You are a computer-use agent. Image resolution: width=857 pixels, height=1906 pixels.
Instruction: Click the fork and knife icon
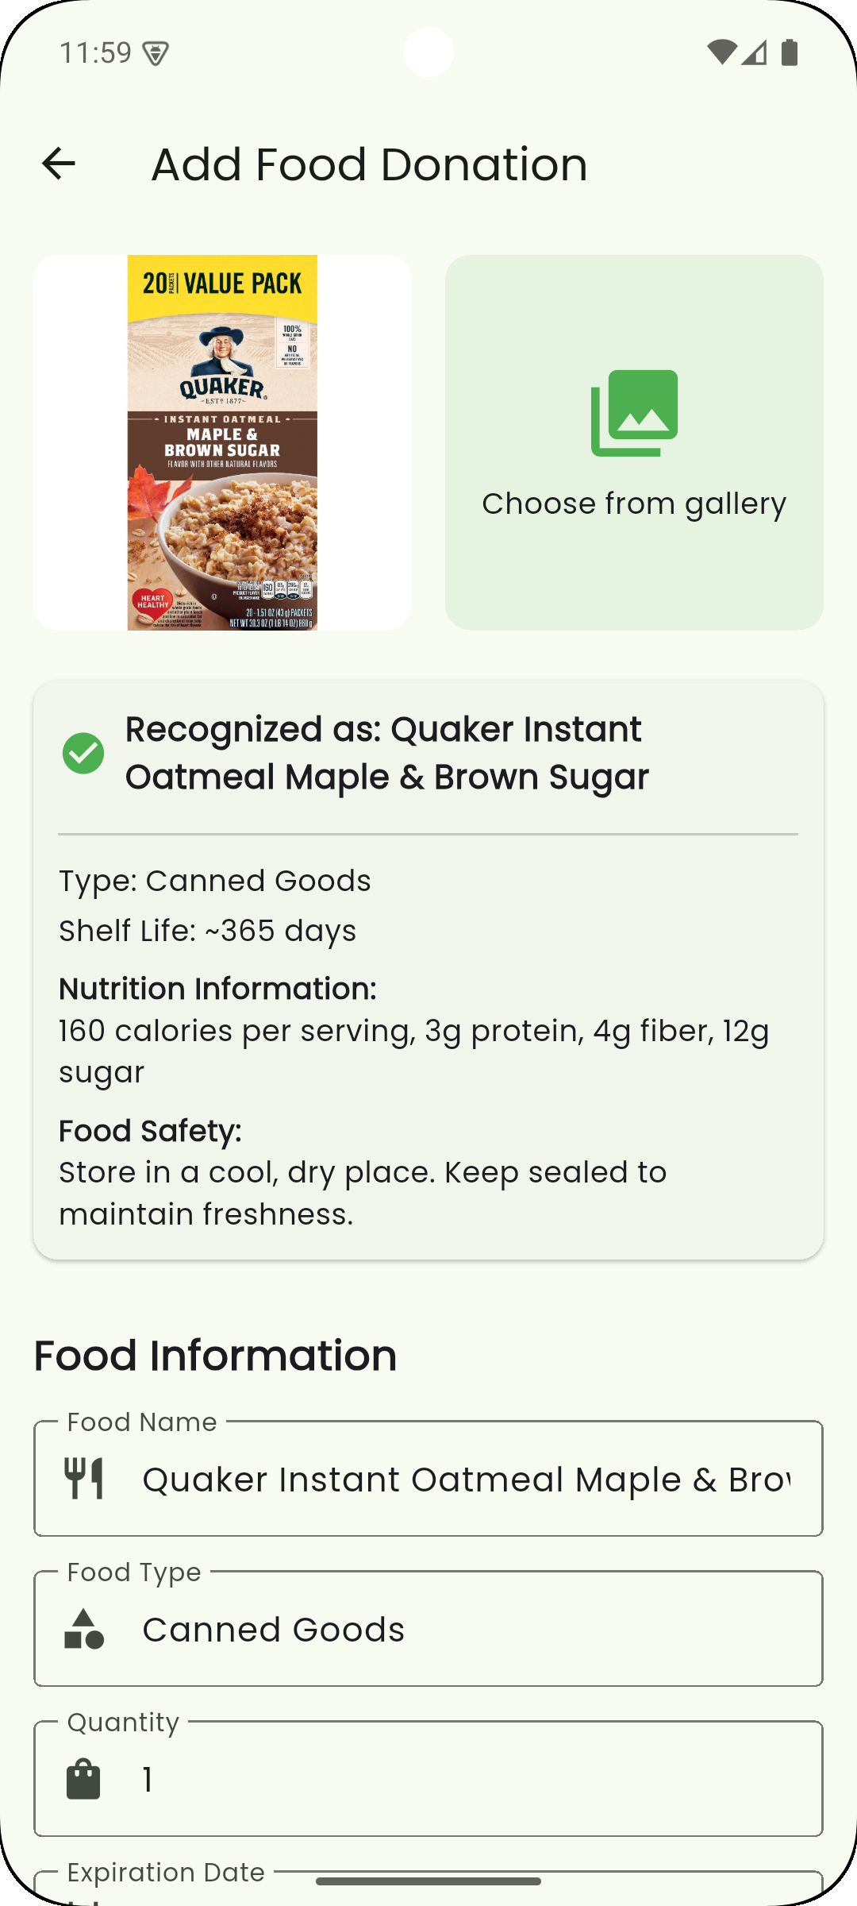tap(84, 1479)
